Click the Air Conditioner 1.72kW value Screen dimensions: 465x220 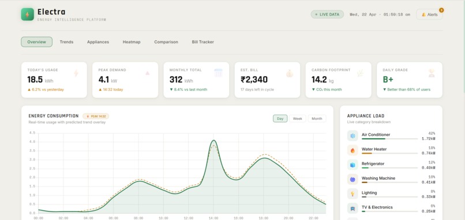click(428, 139)
